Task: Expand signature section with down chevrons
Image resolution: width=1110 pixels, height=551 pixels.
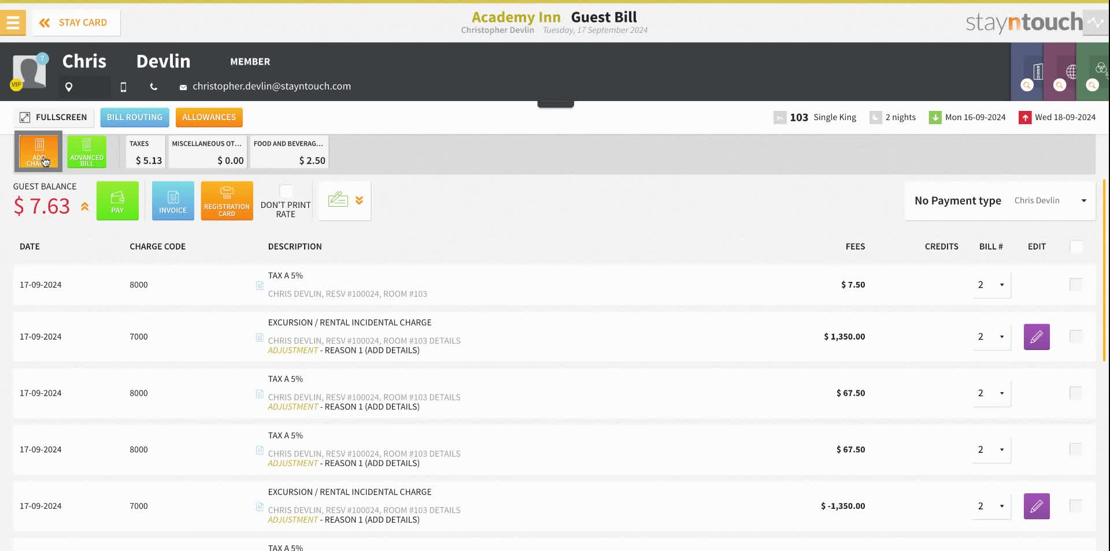Action: [x=360, y=200]
